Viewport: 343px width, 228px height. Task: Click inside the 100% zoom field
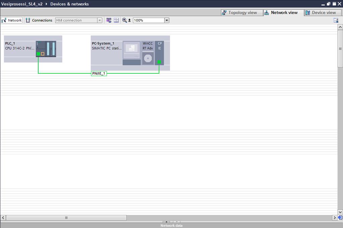tap(149, 20)
